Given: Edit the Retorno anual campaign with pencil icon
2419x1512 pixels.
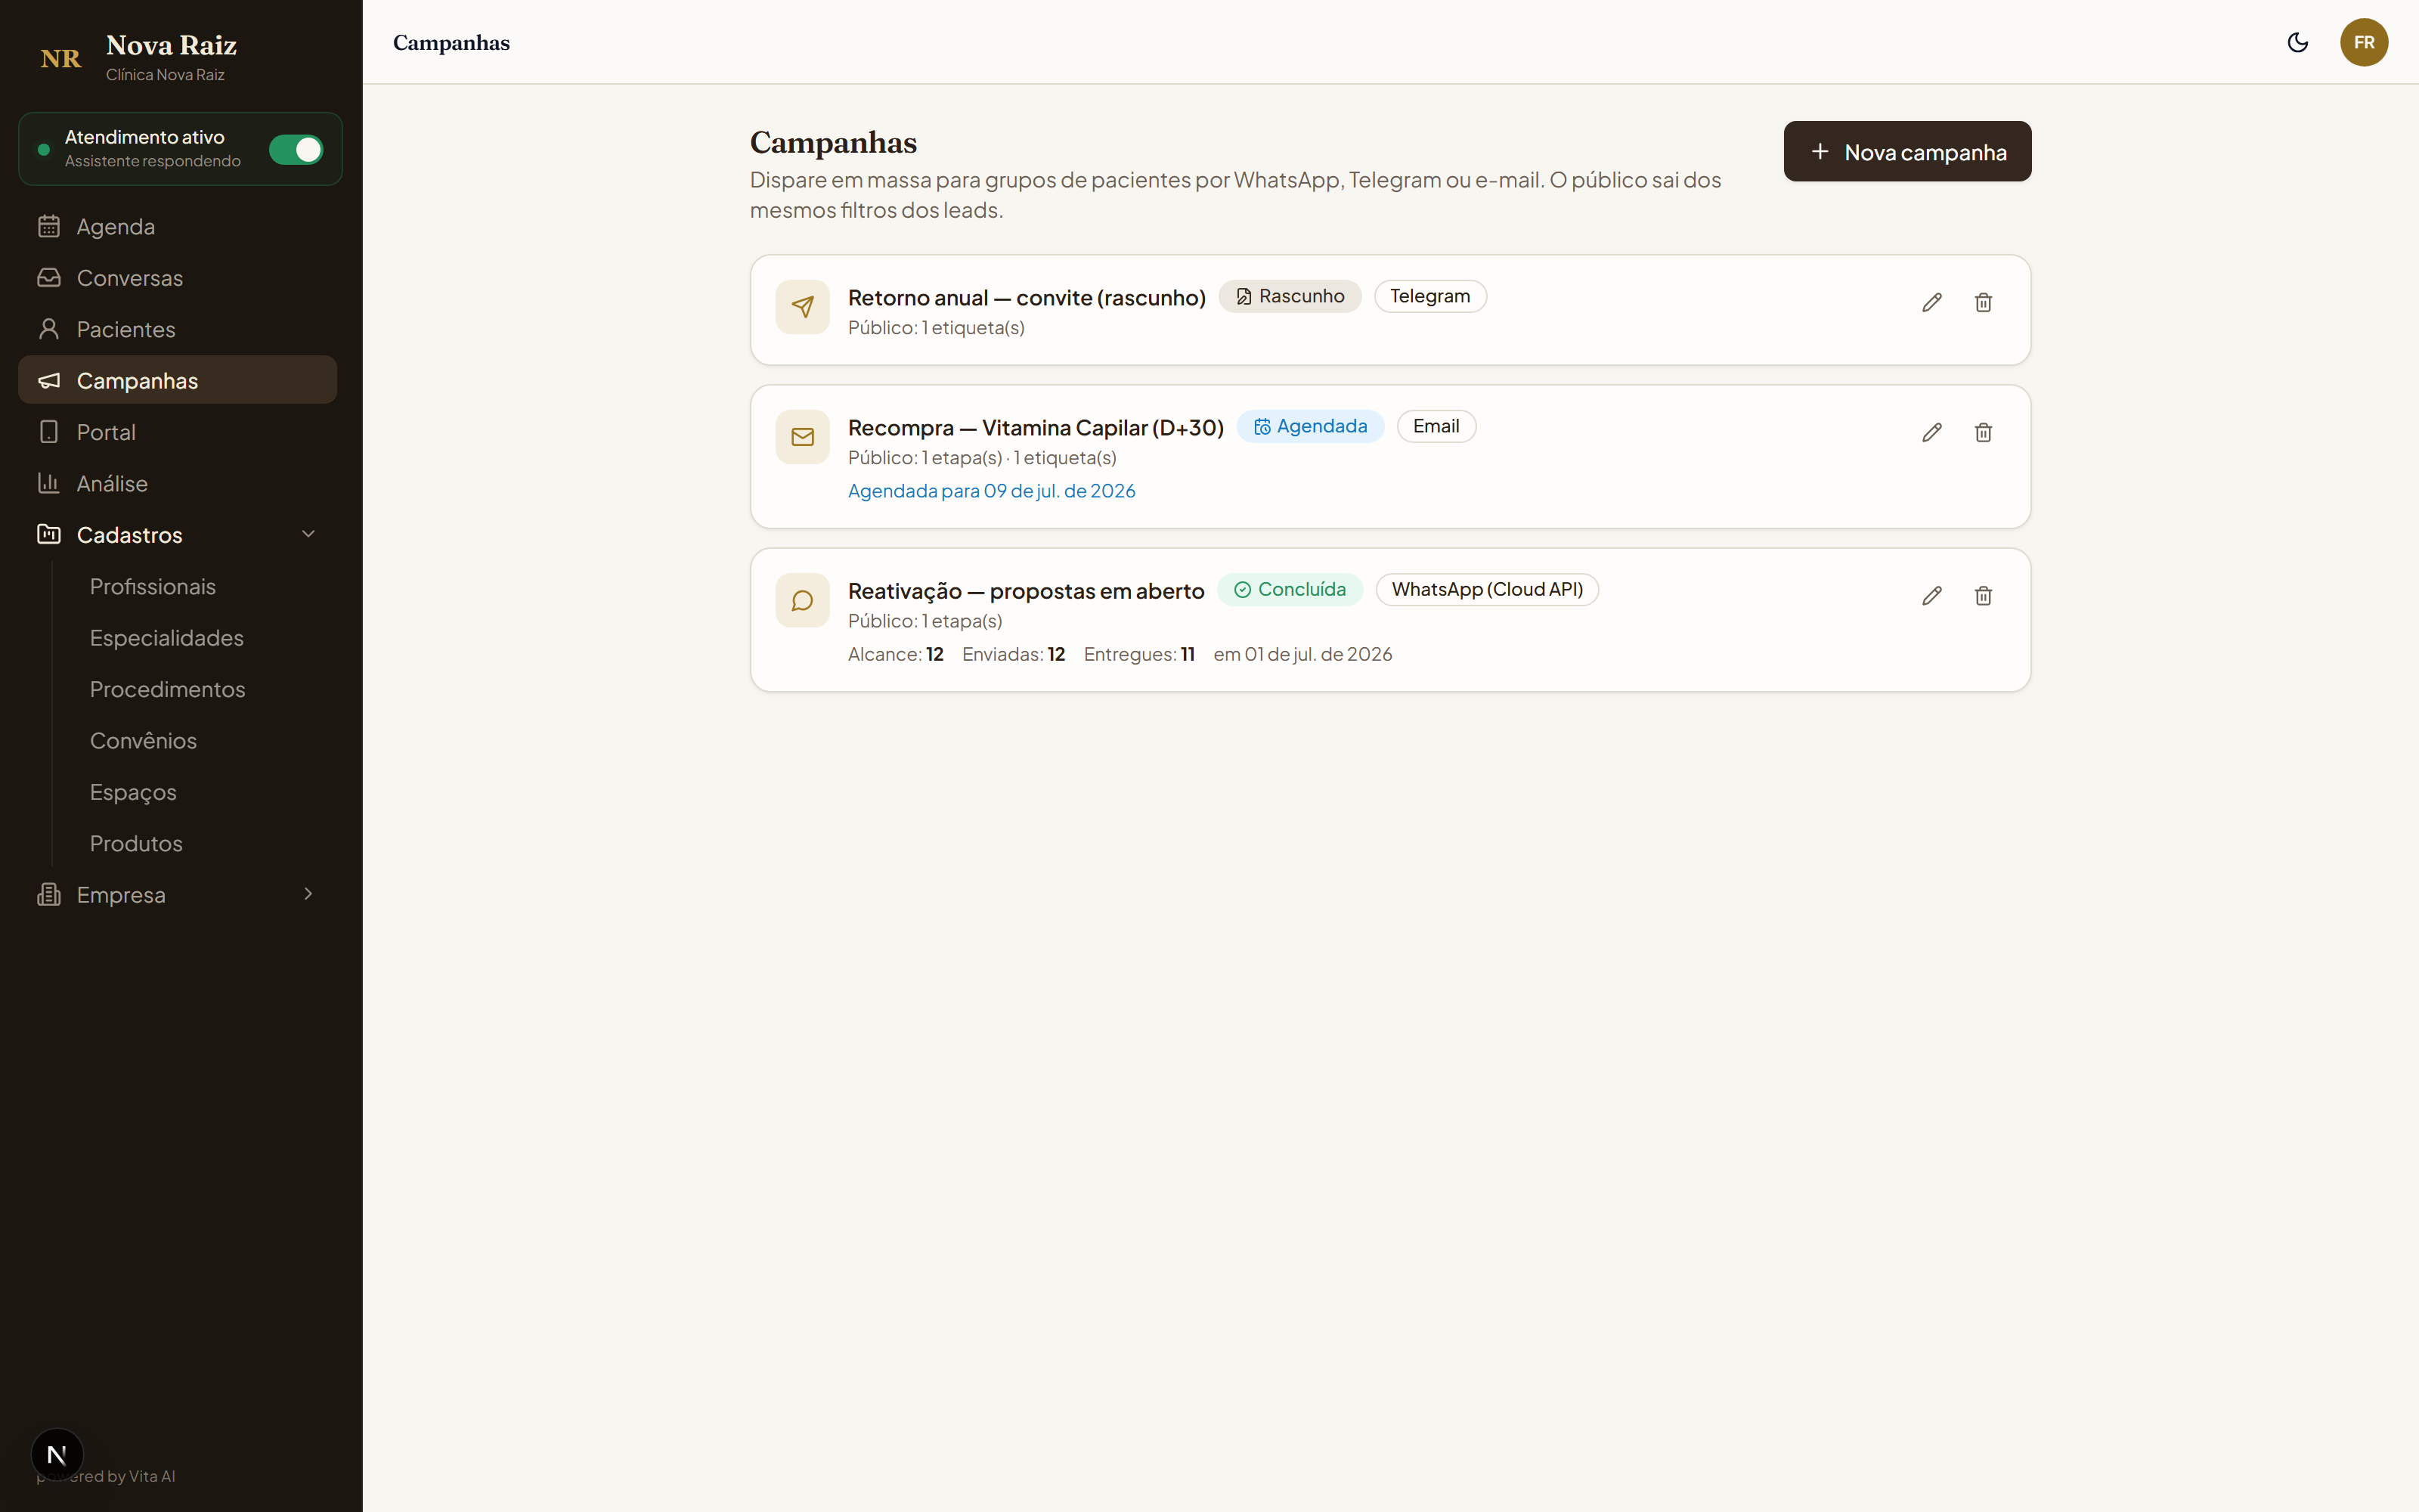Looking at the screenshot, I should tap(1931, 302).
